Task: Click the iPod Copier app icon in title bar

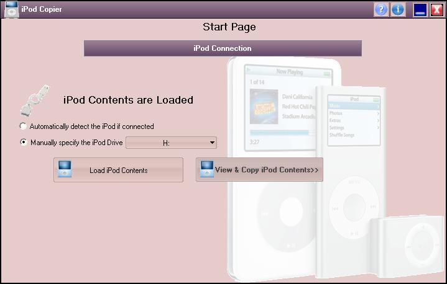Action: pyautogui.click(x=11, y=9)
